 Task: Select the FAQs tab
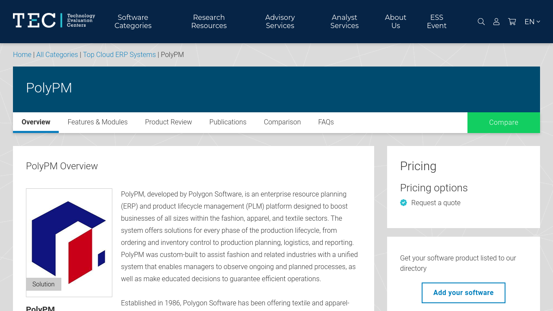click(326, 122)
